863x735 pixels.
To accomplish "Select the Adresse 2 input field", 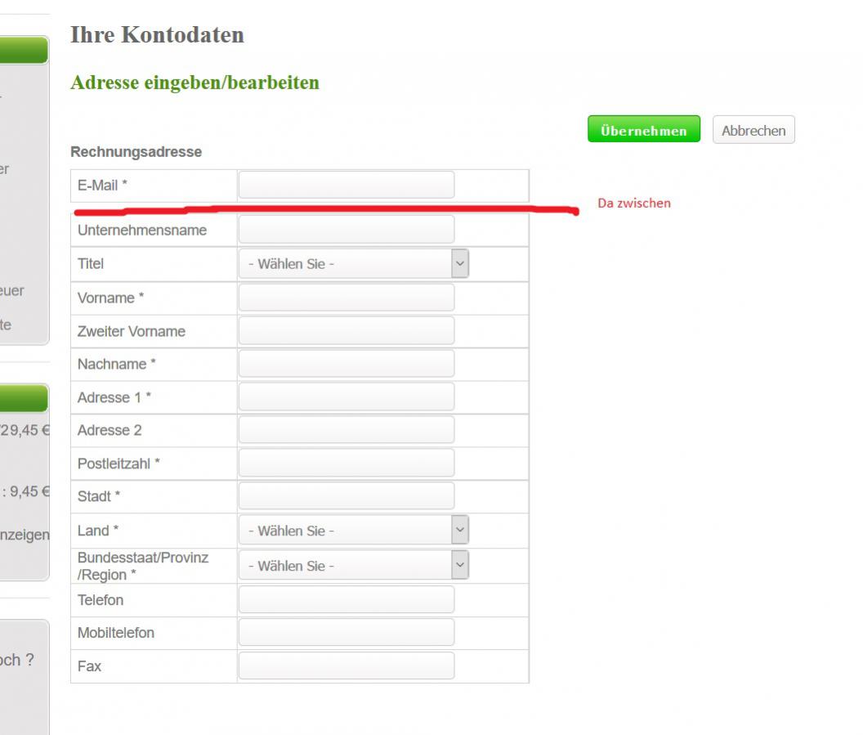I will click(346, 430).
